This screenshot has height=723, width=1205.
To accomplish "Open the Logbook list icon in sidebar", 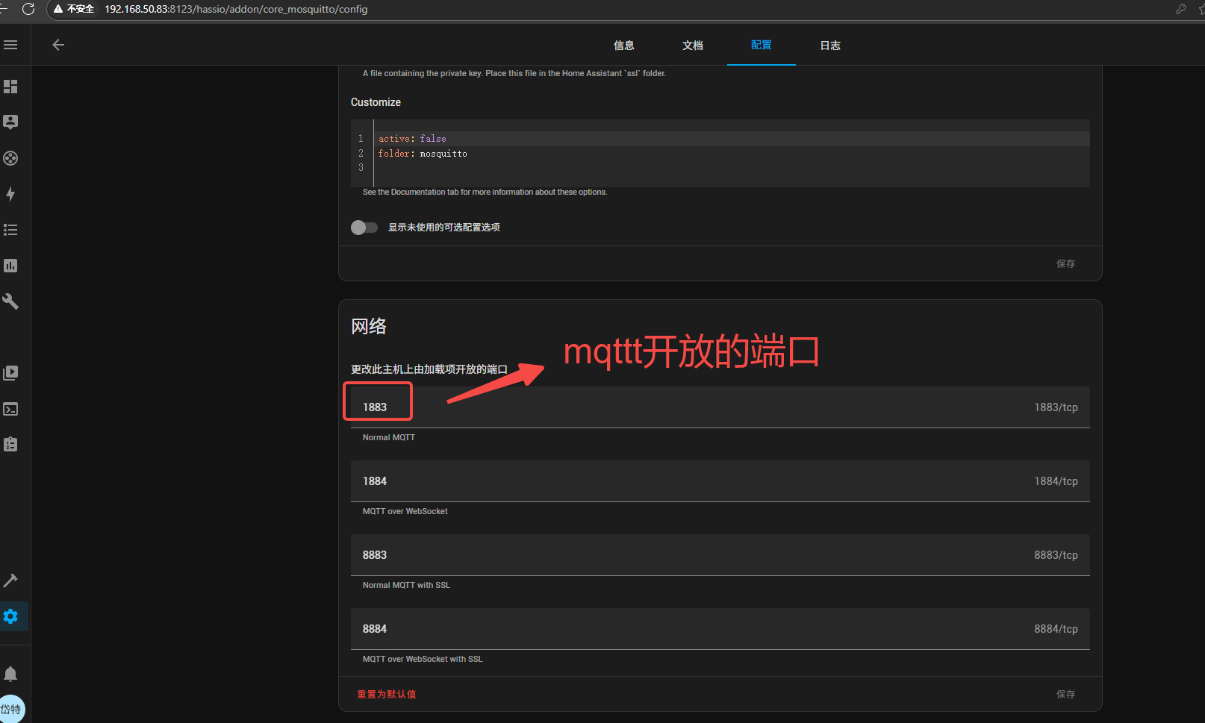I will [x=10, y=230].
